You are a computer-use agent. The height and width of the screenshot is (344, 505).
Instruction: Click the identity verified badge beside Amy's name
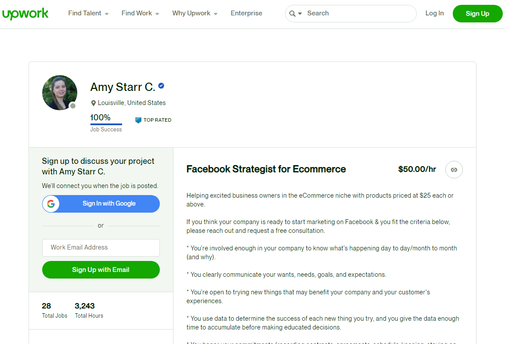[161, 86]
